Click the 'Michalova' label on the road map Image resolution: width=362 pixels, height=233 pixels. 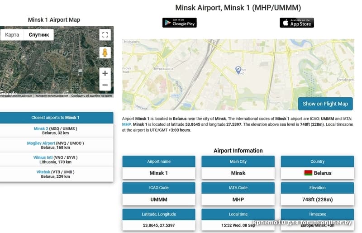pos(132,42)
